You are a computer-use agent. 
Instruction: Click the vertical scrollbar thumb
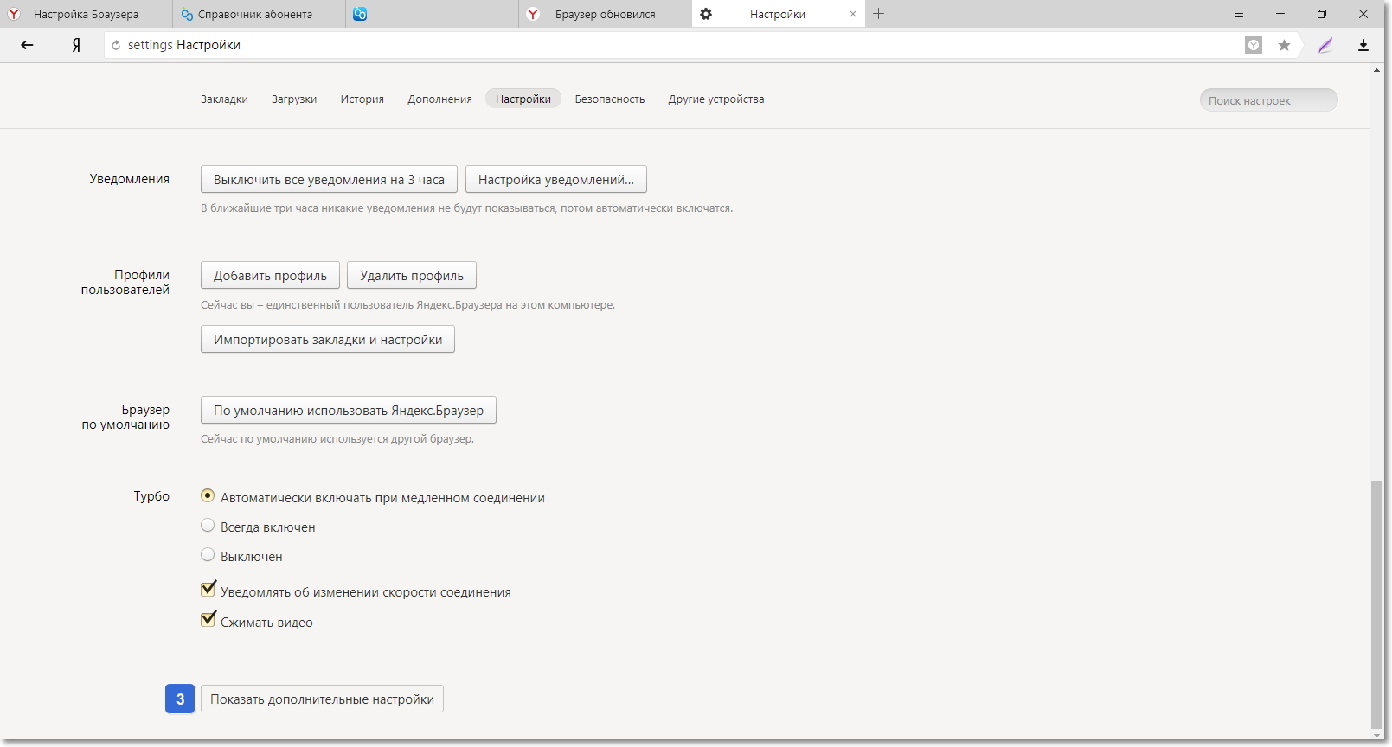(x=1376, y=605)
